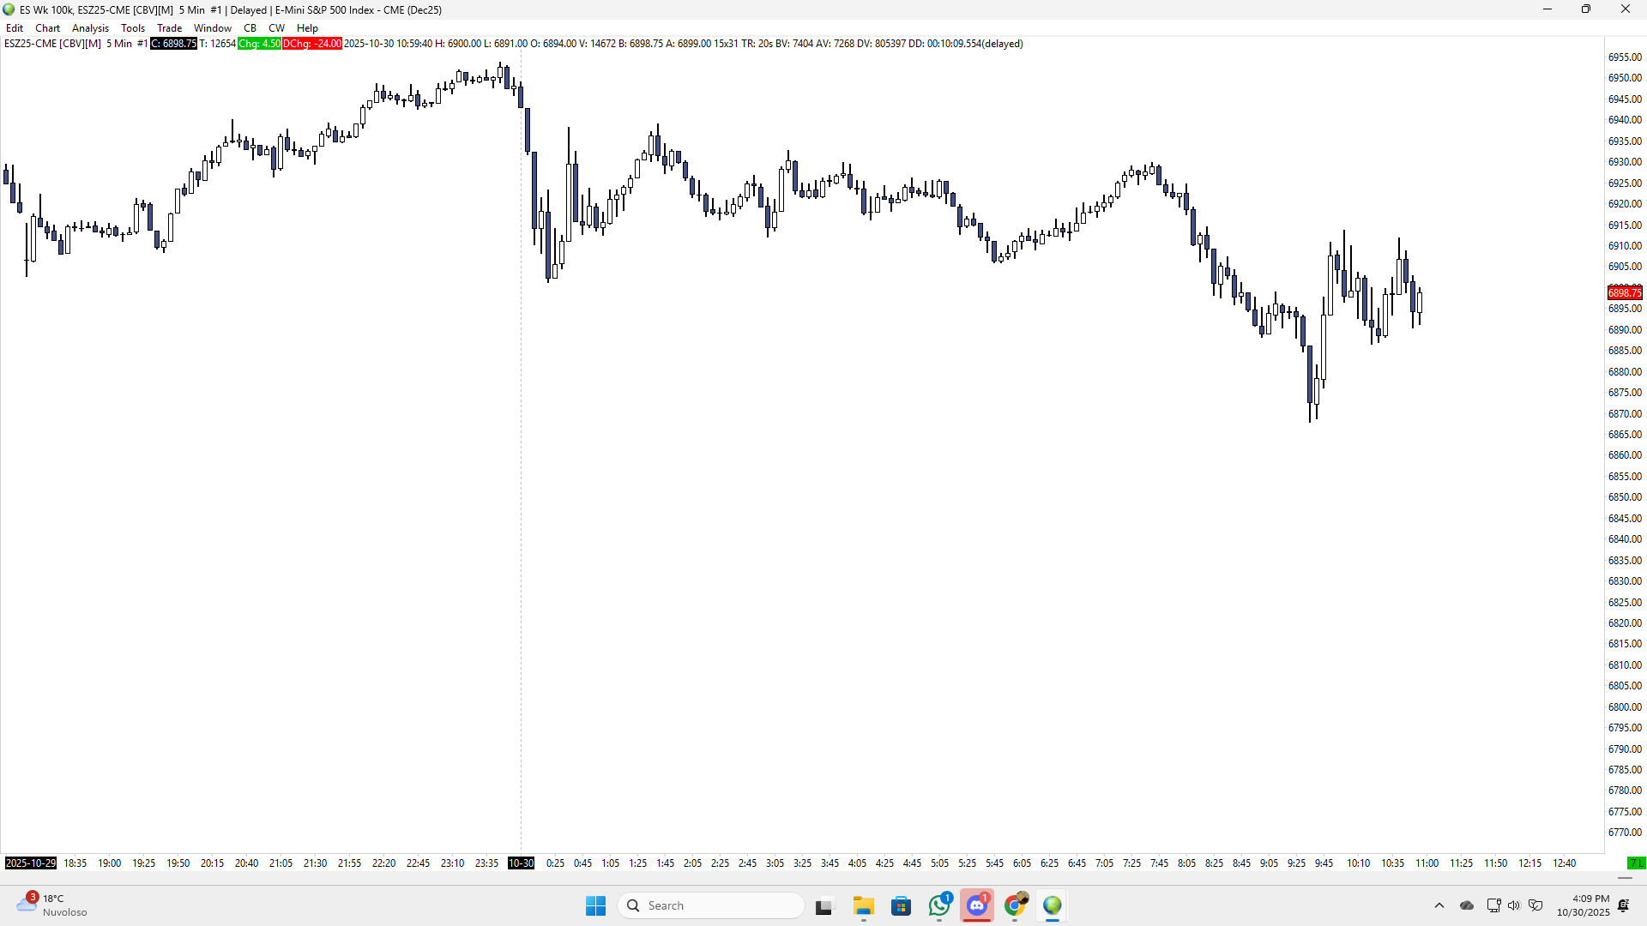Click the Windows Start button

(x=595, y=905)
